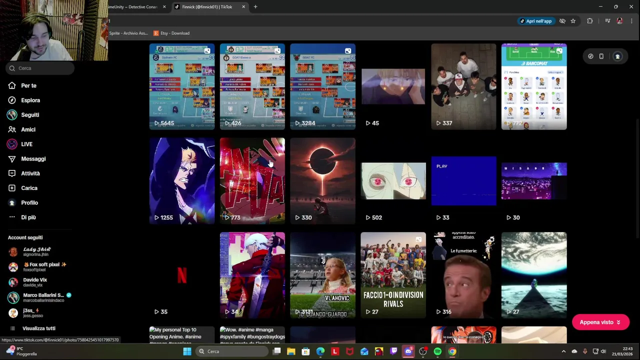This screenshot has width=640, height=360.
Task: Open Messaggi inbox
Action: (x=27, y=158)
